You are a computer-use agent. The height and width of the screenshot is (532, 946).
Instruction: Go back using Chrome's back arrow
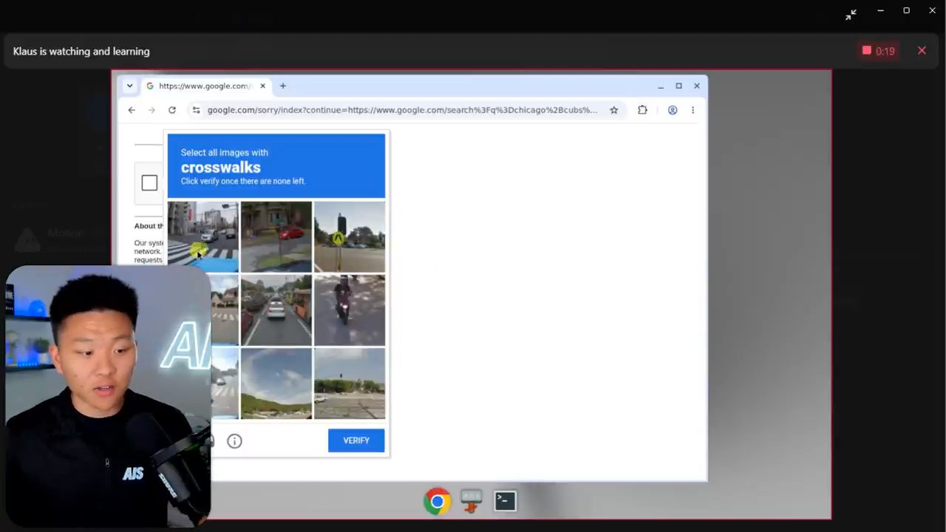click(132, 110)
